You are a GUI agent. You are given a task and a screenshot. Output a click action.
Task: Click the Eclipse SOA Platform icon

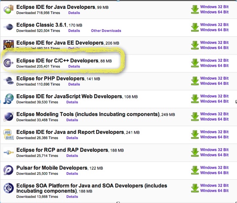(x=8, y=188)
